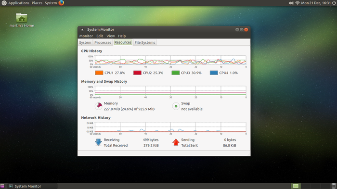The width and height of the screenshot is (337, 189).
Task: Open the volume control in the panel
Action: (291, 3)
